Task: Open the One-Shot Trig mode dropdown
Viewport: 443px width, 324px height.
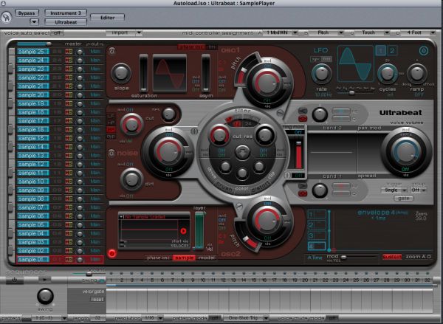Action: tap(246, 318)
